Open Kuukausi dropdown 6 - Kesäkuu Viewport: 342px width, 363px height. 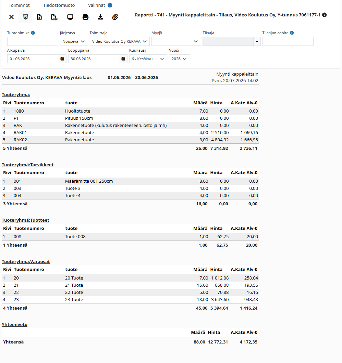[148, 59]
